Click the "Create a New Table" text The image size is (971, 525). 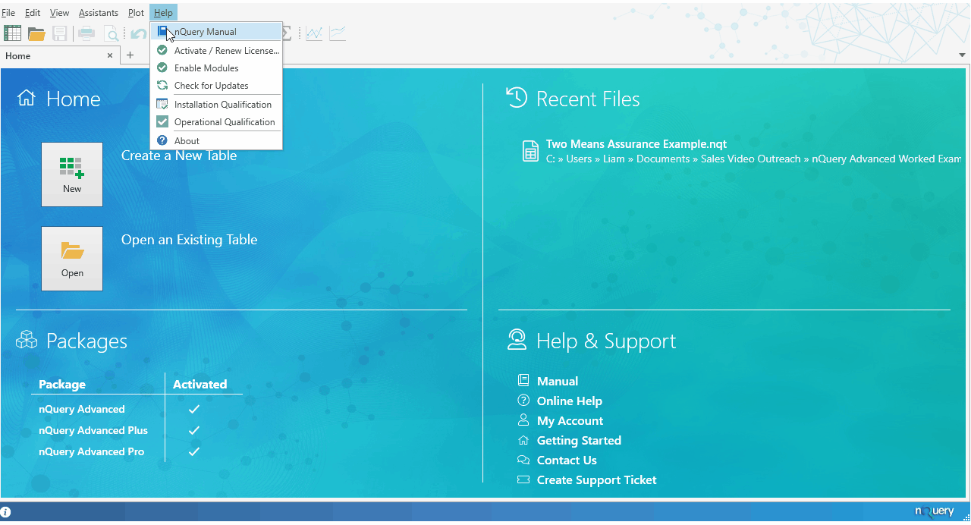tap(179, 156)
